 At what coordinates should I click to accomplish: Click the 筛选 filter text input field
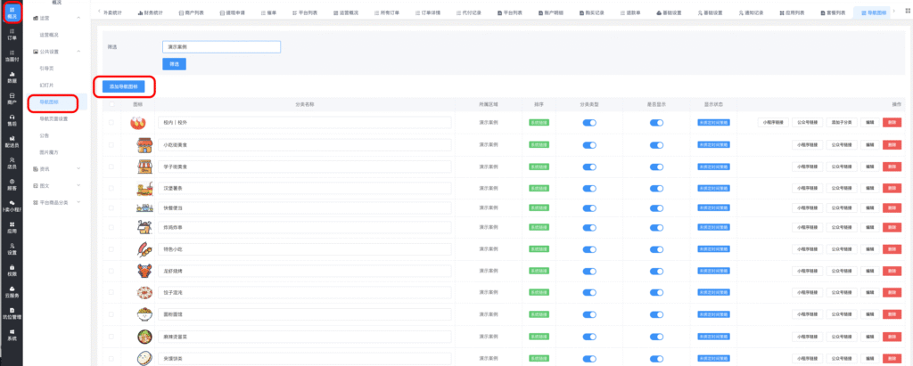221,47
